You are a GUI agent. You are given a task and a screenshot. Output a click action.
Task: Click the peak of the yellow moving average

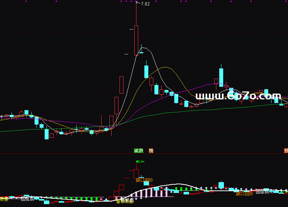click(x=166, y=67)
